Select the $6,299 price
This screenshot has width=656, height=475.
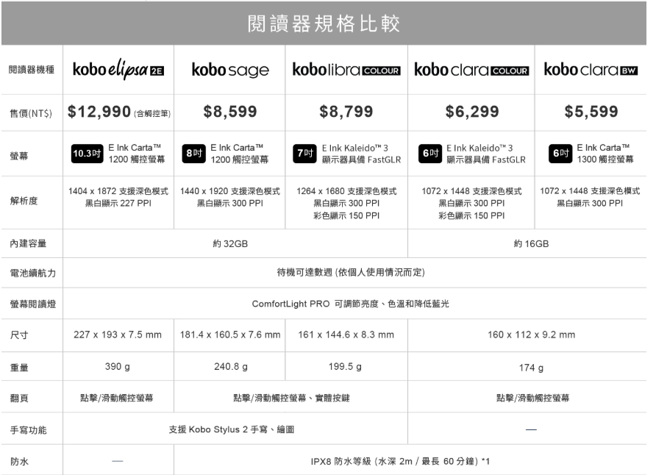coord(472,112)
